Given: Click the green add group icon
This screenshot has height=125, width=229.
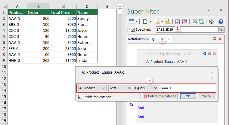Looking at the screenshot, I should tap(214, 39).
